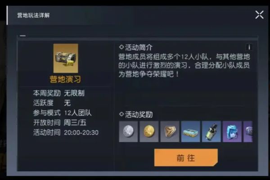
Task: Click the 营地玩法详解 window title
Action: 33,15
